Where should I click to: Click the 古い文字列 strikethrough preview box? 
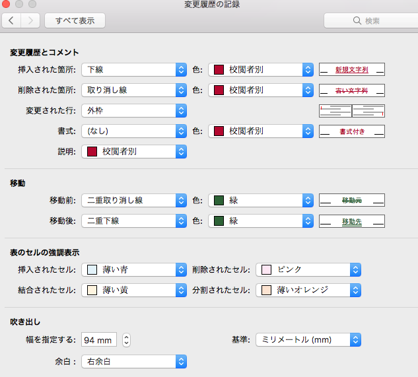coord(352,90)
